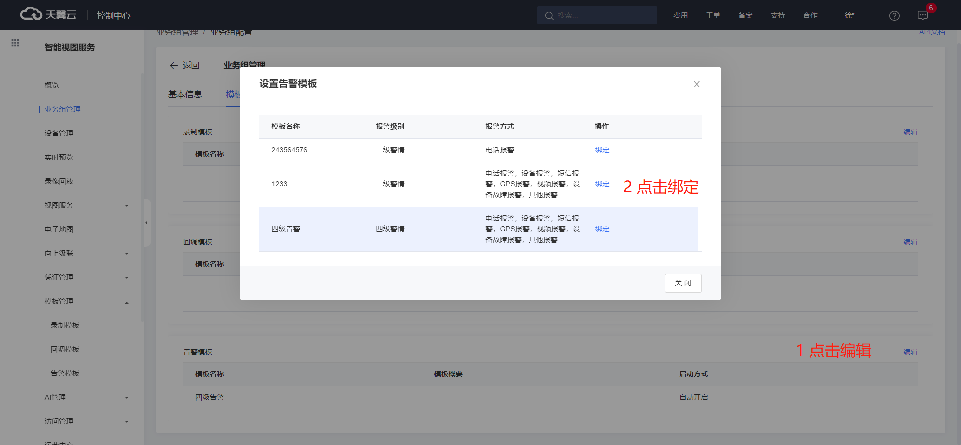
Task: Close the alarm template dialog with X
Action: (x=696, y=84)
